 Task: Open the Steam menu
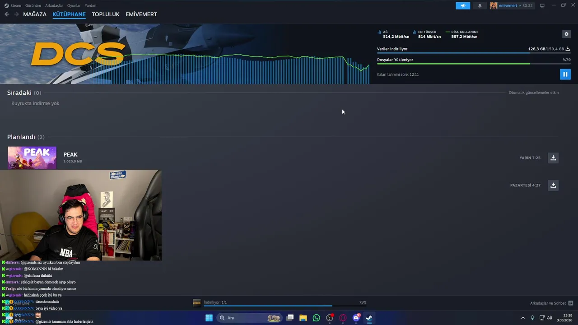(x=13, y=5)
